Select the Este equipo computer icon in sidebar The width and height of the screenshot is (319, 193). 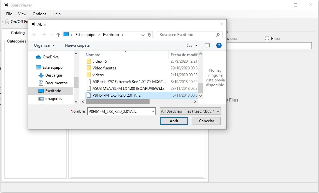coord(38,67)
